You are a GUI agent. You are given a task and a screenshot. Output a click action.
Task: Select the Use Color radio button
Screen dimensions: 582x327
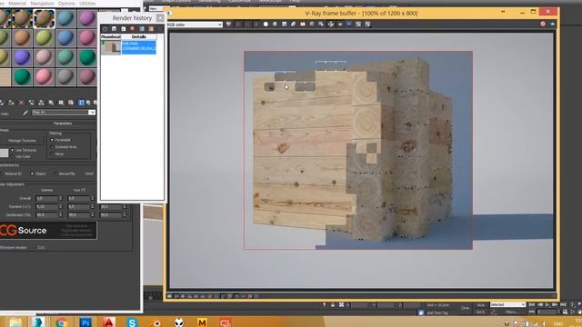pos(12,156)
